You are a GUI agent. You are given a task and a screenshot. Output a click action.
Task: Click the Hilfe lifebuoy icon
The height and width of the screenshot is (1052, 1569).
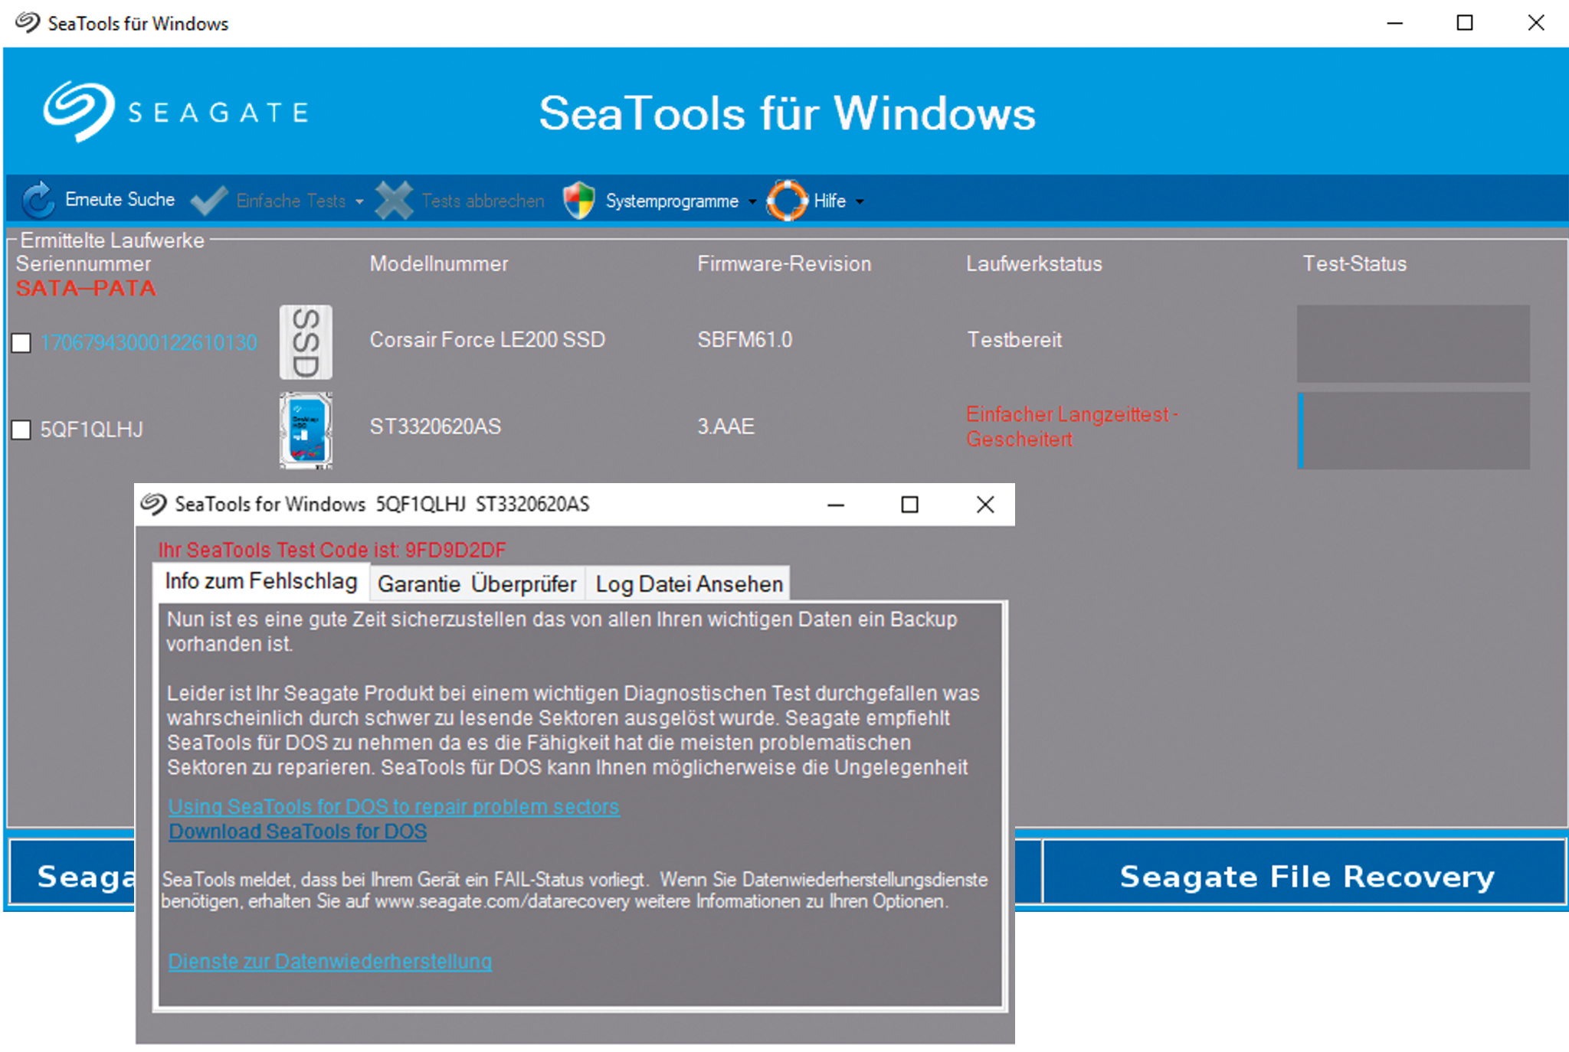(787, 201)
